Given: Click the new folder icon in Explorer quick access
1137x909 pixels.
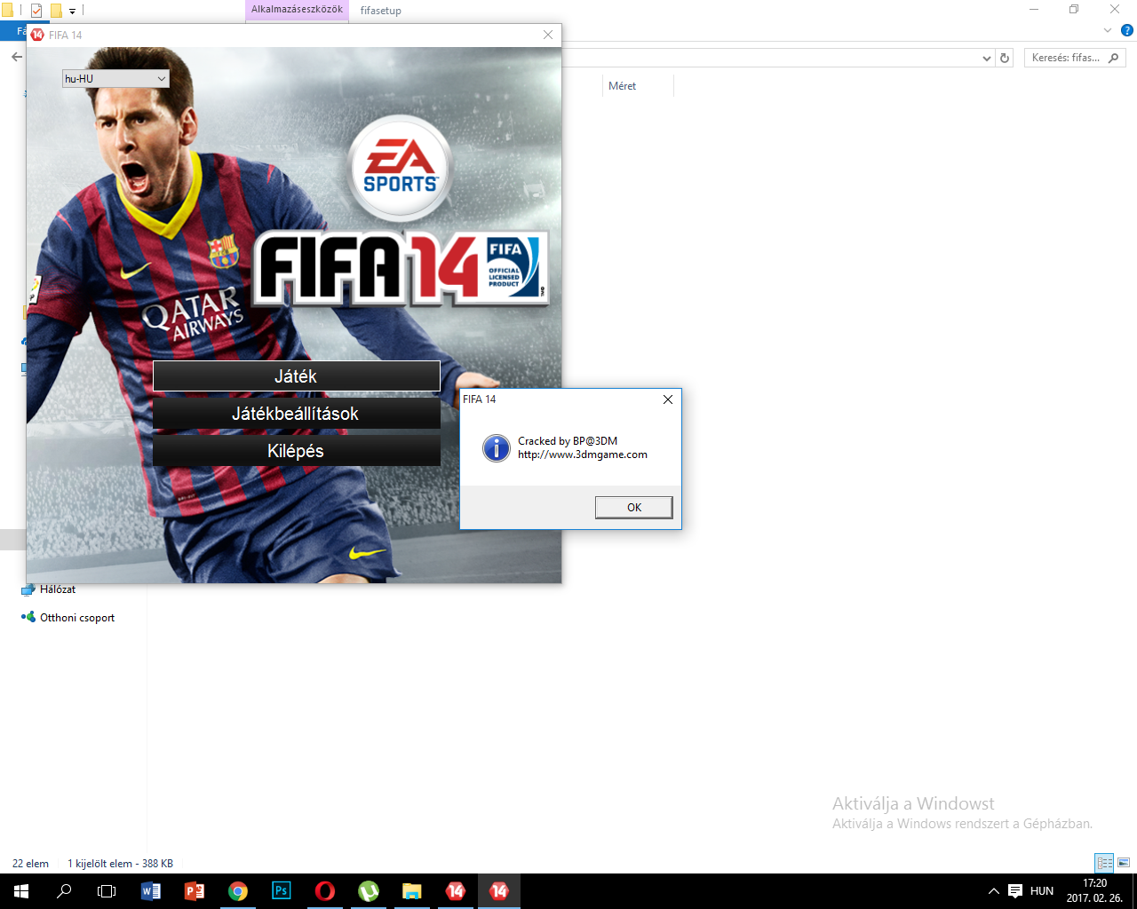Looking at the screenshot, I should click(56, 11).
